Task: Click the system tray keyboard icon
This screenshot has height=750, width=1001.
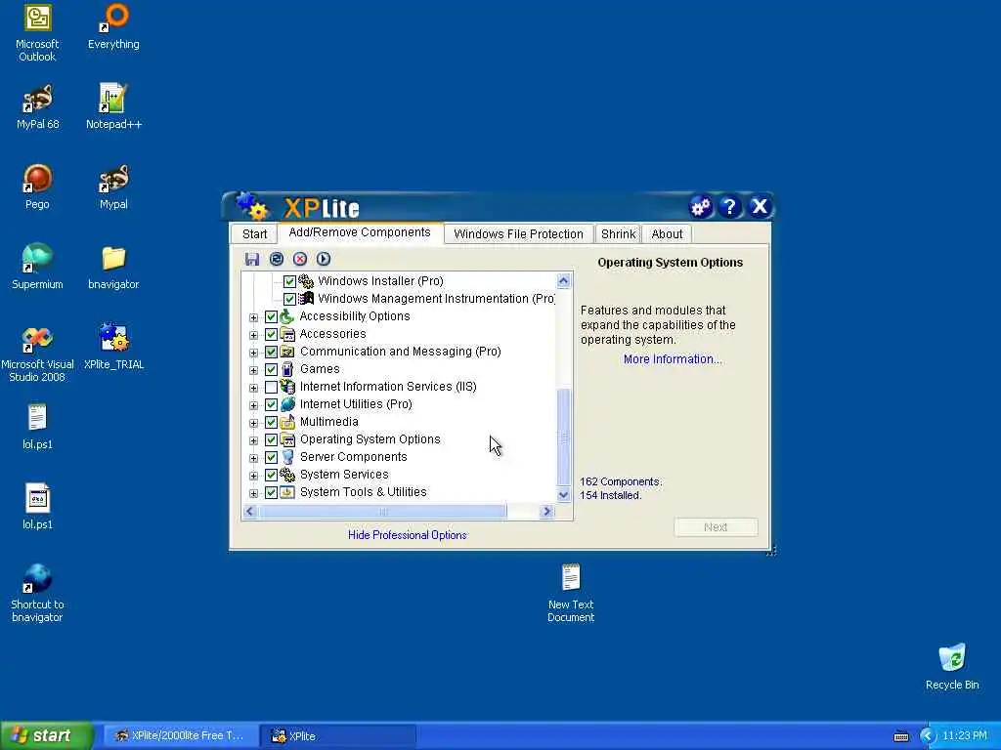Action: [901, 736]
